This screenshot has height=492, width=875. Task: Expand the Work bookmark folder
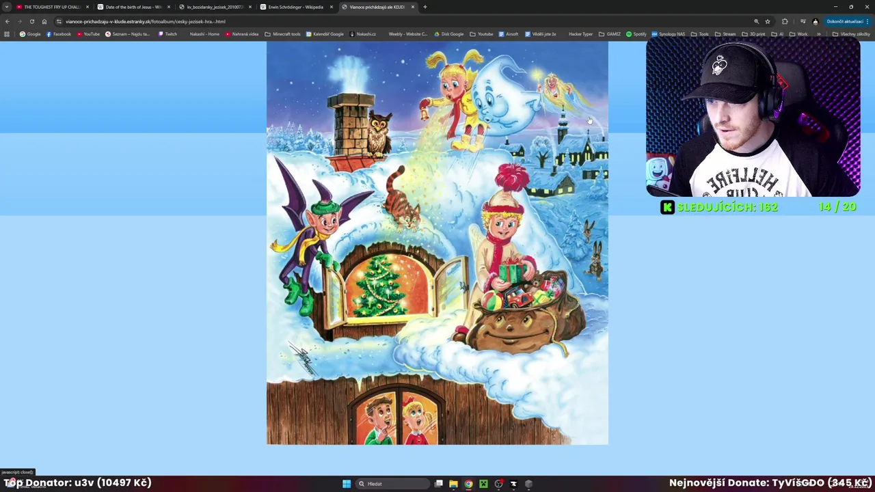point(798,34)
